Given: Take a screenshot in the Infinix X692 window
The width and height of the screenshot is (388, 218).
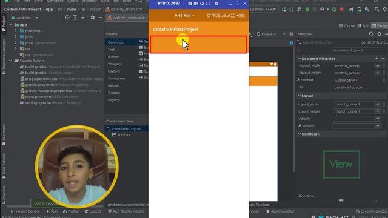Looking at the screenshot, I should (190, 4).
